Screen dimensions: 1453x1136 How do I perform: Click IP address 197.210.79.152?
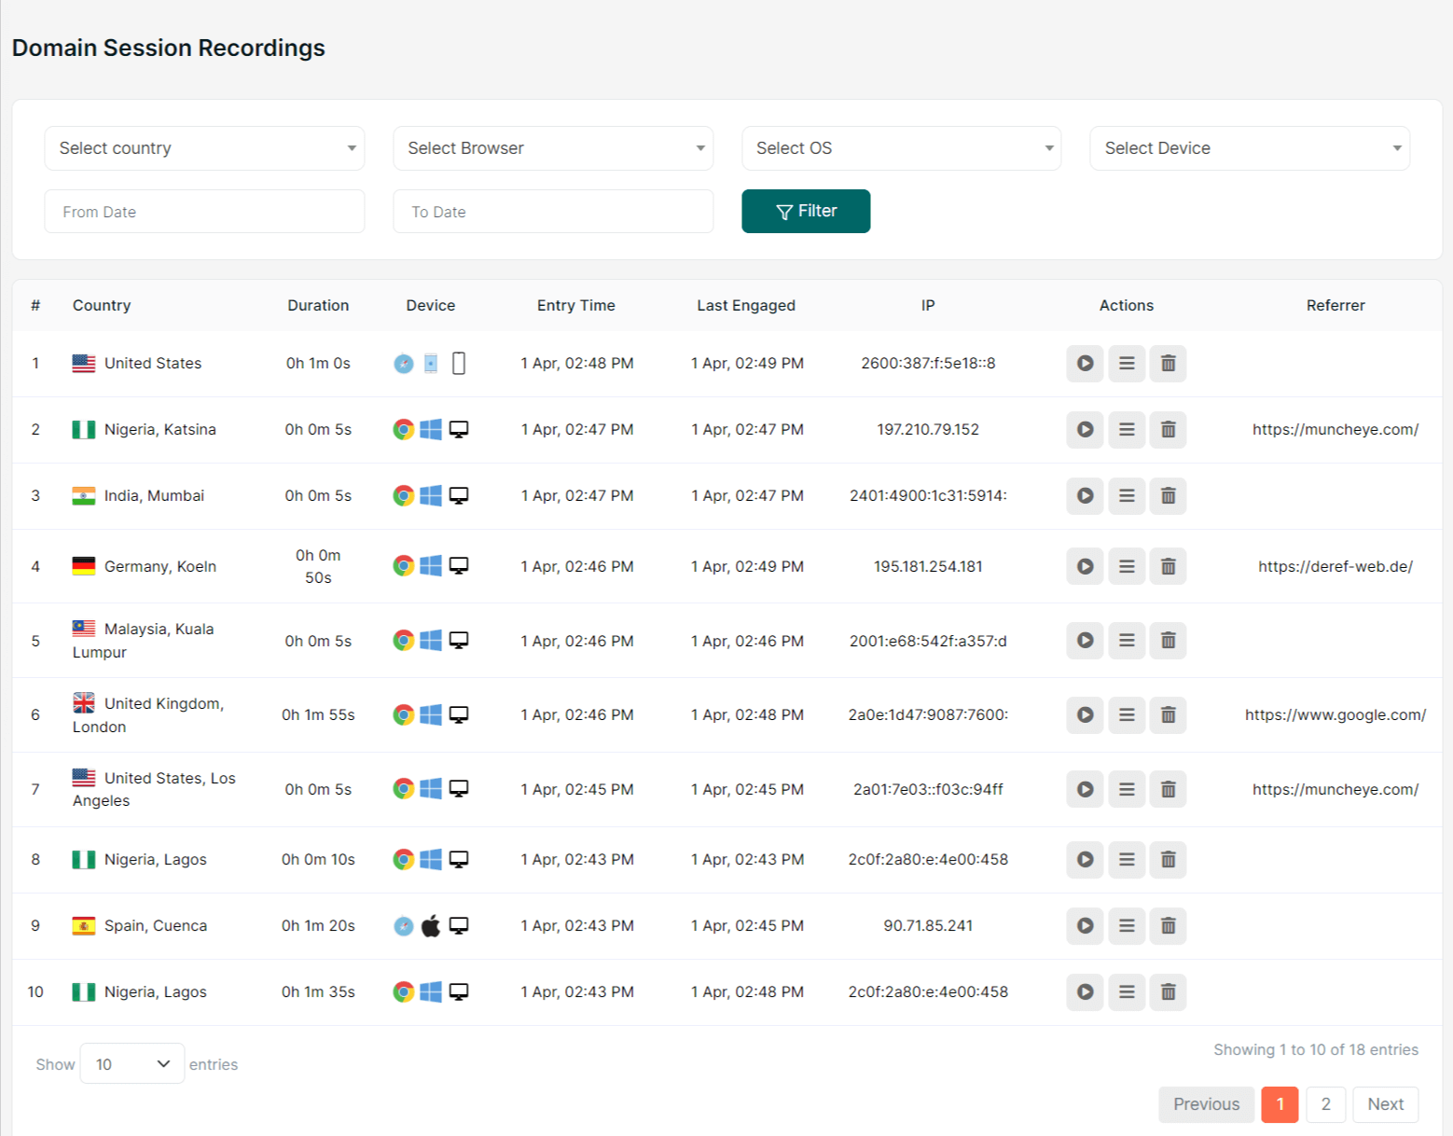(928, 430)
